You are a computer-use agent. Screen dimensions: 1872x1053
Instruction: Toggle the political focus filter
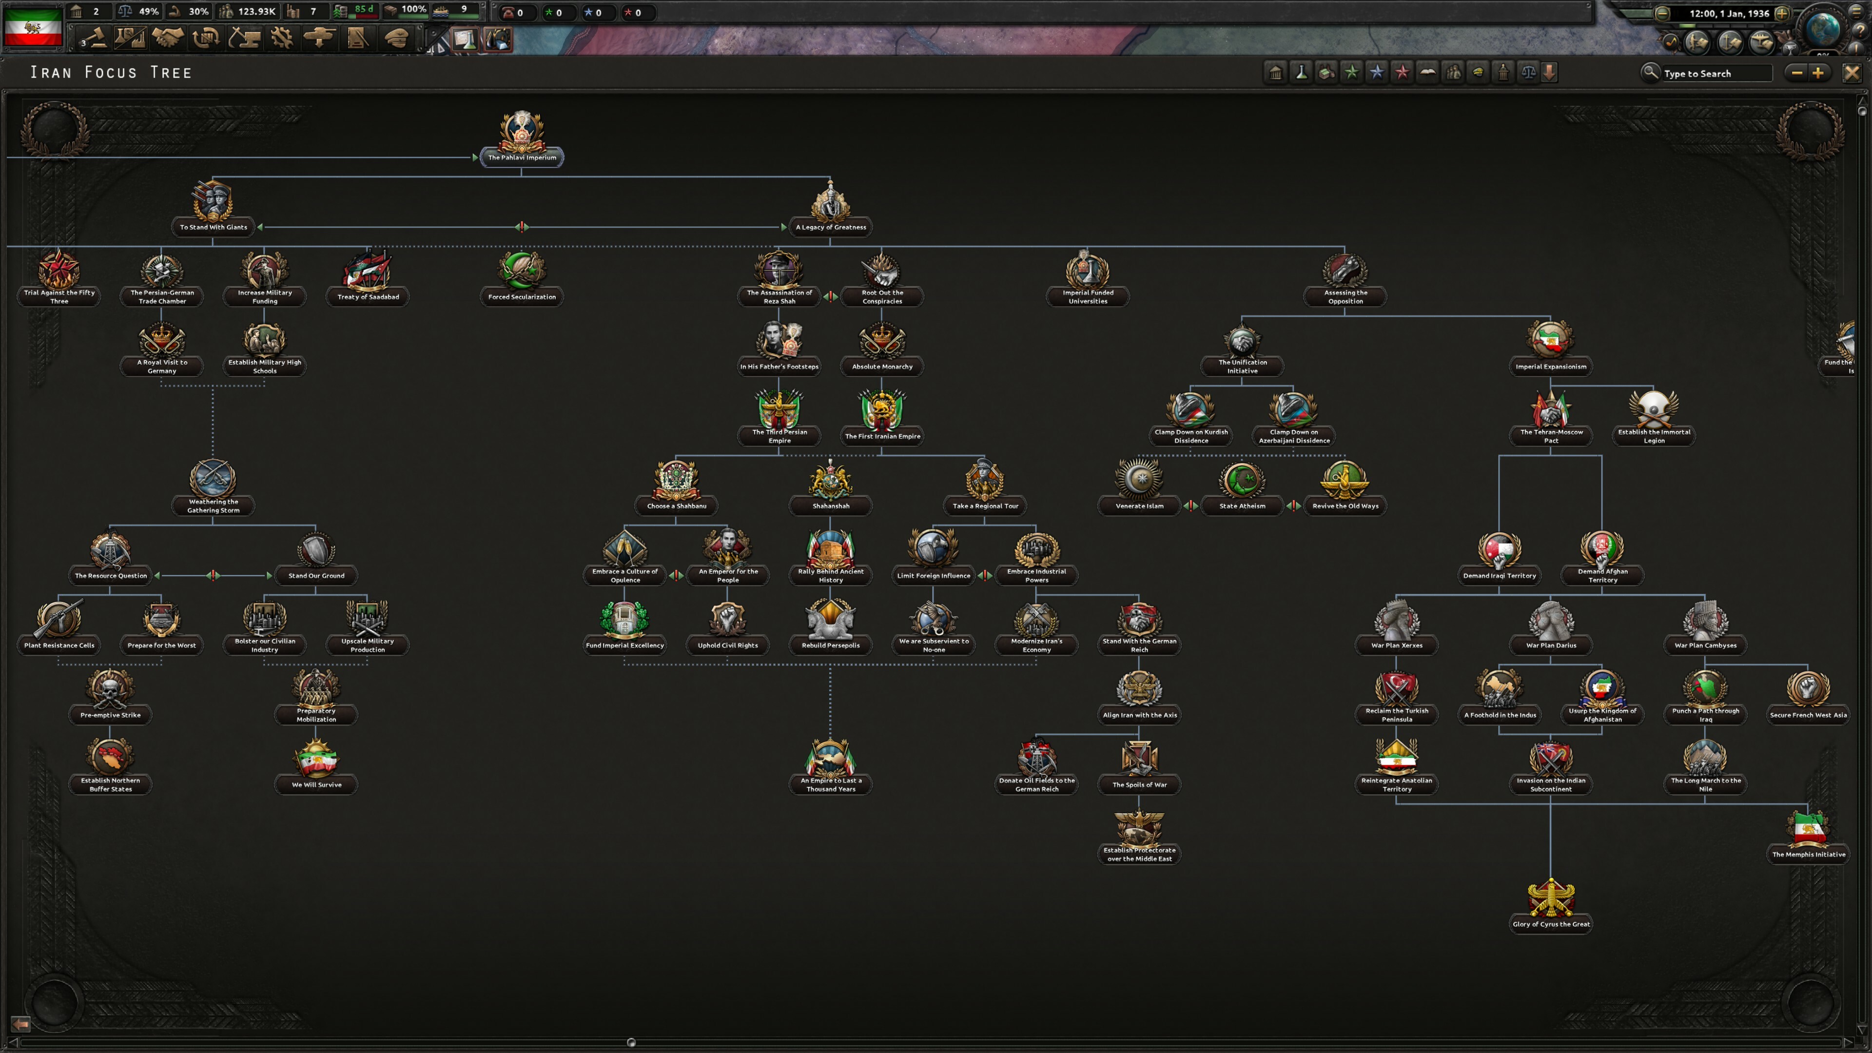[x=1276, y=72]
